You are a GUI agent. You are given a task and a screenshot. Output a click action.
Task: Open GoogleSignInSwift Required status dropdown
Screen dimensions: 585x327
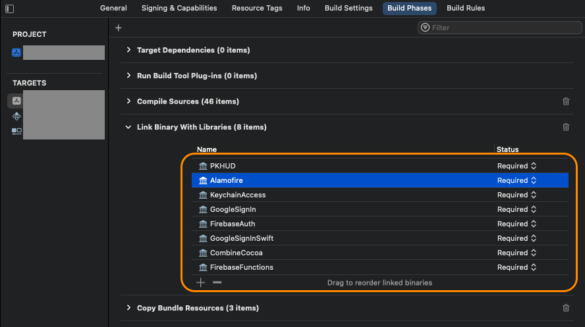516,238
